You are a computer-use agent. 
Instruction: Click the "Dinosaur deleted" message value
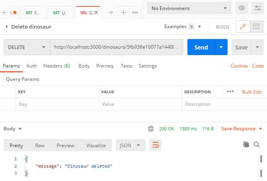(x=88, y=166)
